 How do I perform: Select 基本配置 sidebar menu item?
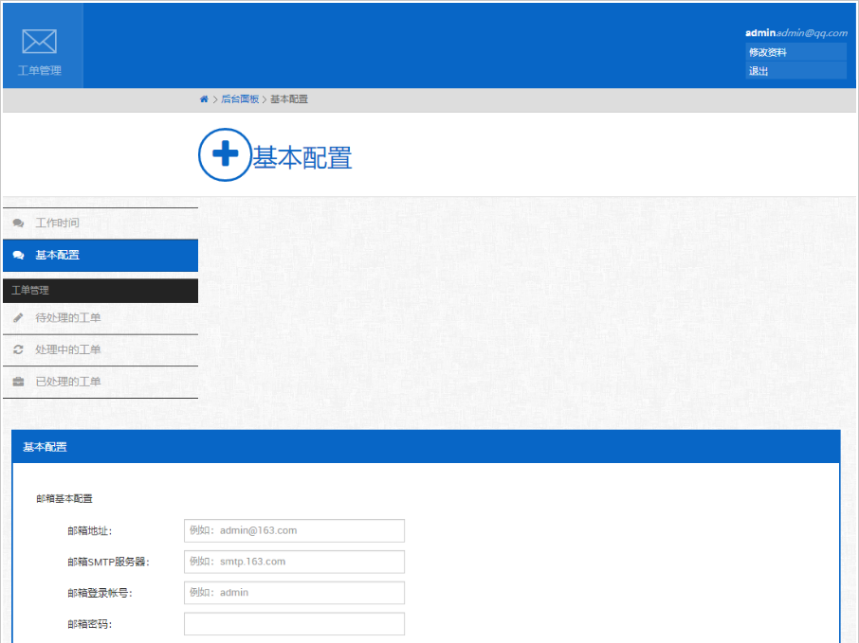coord(101,255)
